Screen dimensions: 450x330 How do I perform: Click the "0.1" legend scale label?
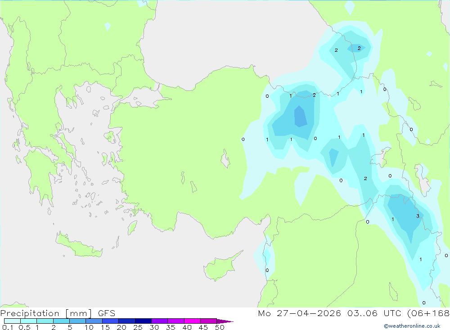click(8, 327)
